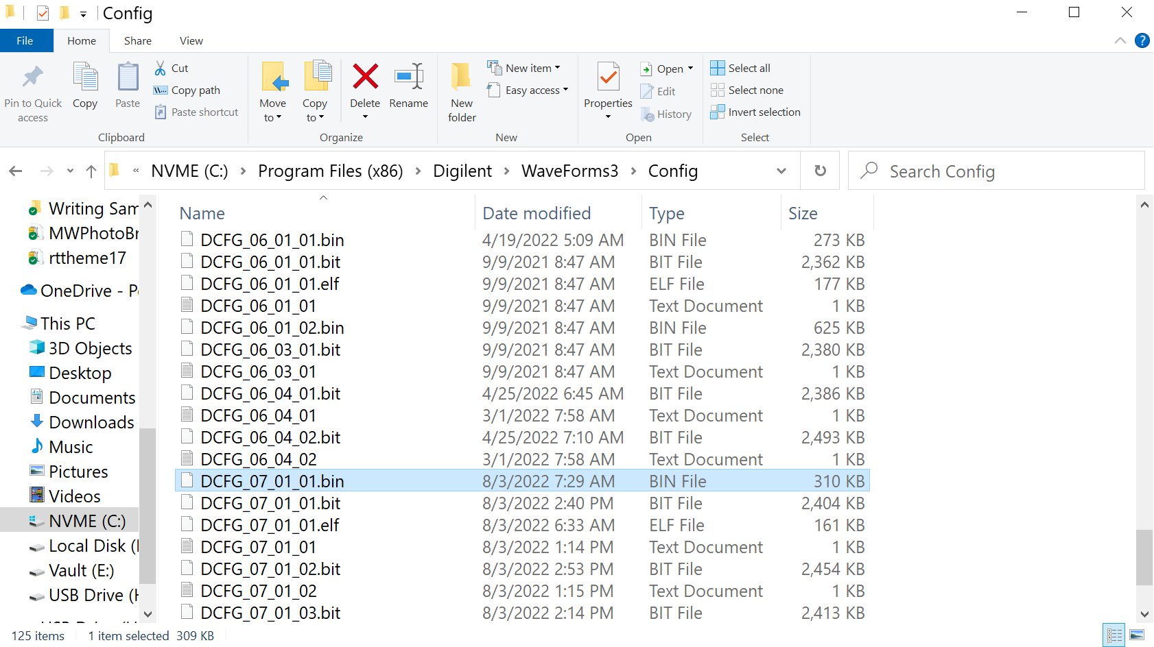Open the Help question mark icon

[1142, 40]
